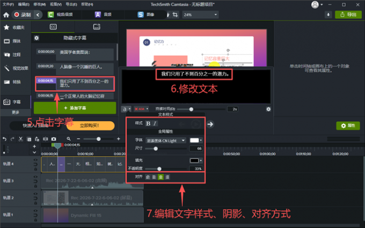Open the 视图(V) menu
365x228 pixels.
tap(56, 4)
